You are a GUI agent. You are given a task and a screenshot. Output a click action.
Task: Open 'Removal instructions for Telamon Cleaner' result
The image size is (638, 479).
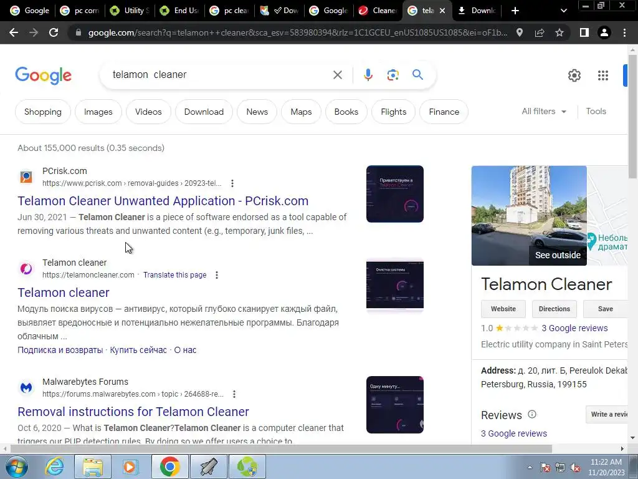coord(133,412)
